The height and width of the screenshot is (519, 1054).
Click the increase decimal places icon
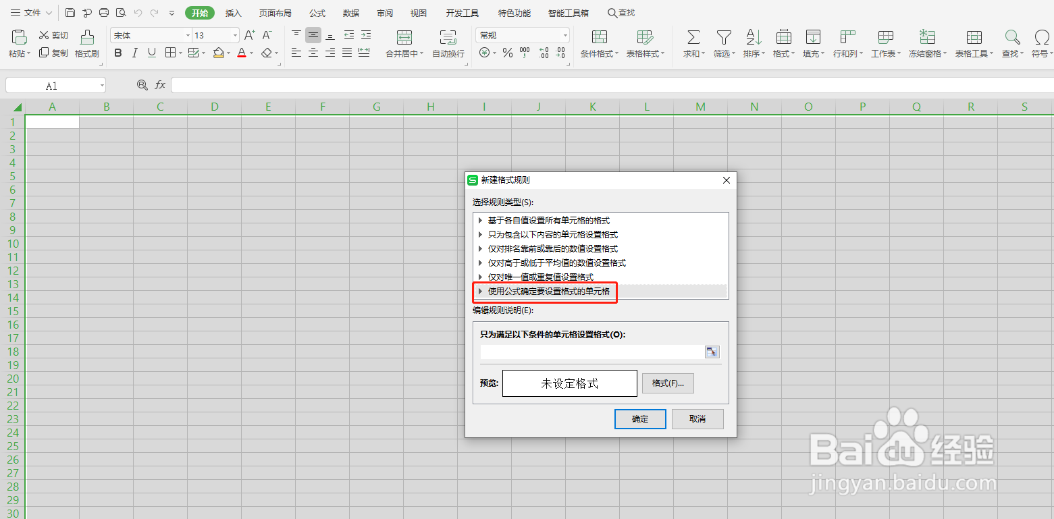coord(544,53)
